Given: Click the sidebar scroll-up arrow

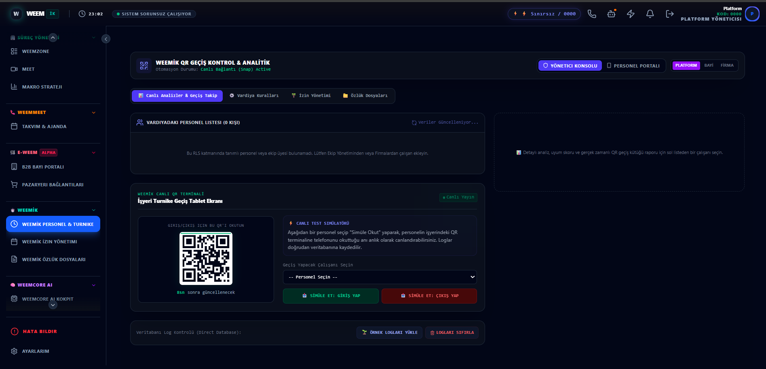Looking at the screenshot, I should pyautogui.click(x=53, y=38).
